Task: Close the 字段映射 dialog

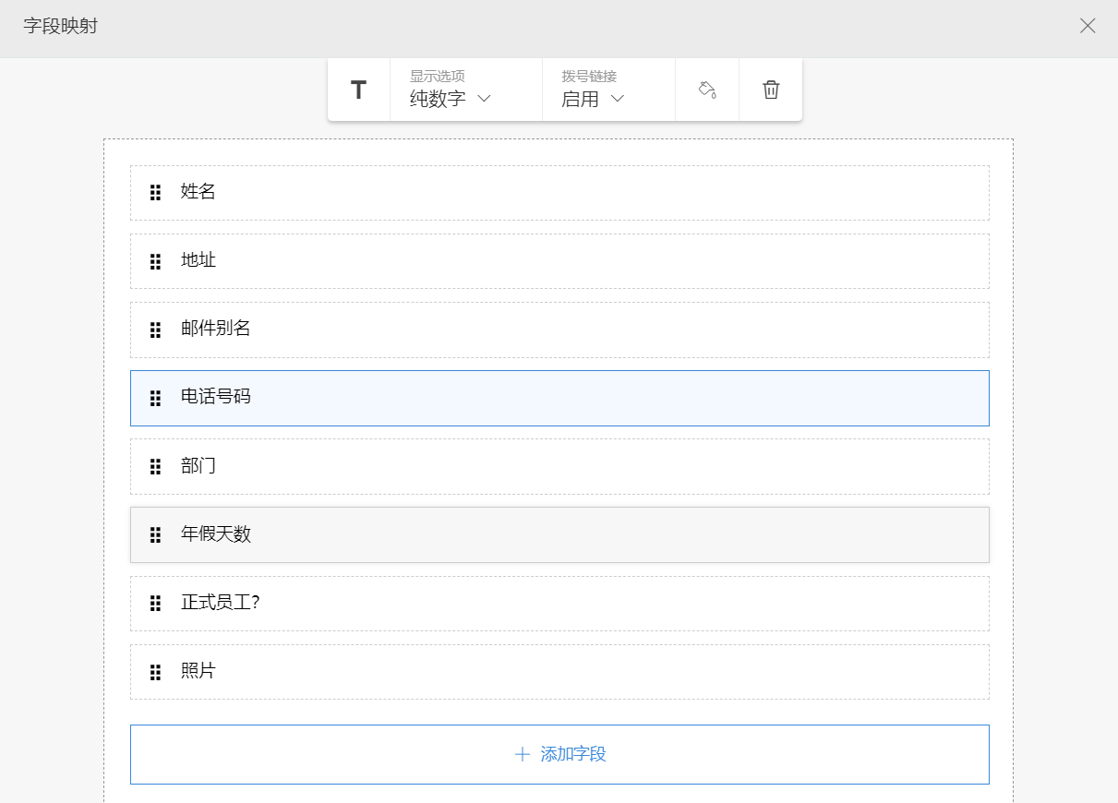Action: click(1088, 26)
